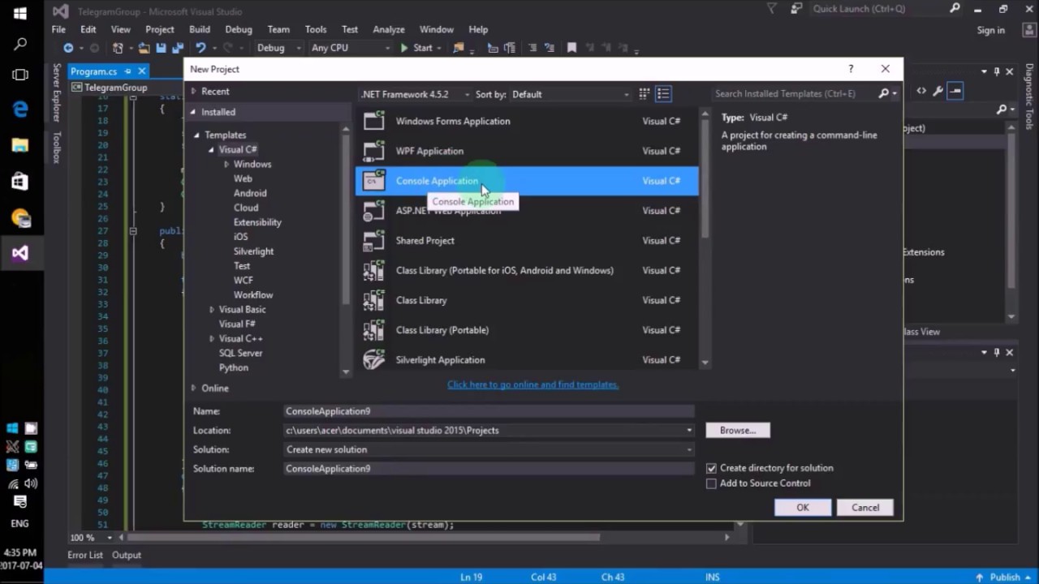Open Debug configuration dropdown
Image resolution: width=1039 pixels, height=584 pixels.
(278, 48)
